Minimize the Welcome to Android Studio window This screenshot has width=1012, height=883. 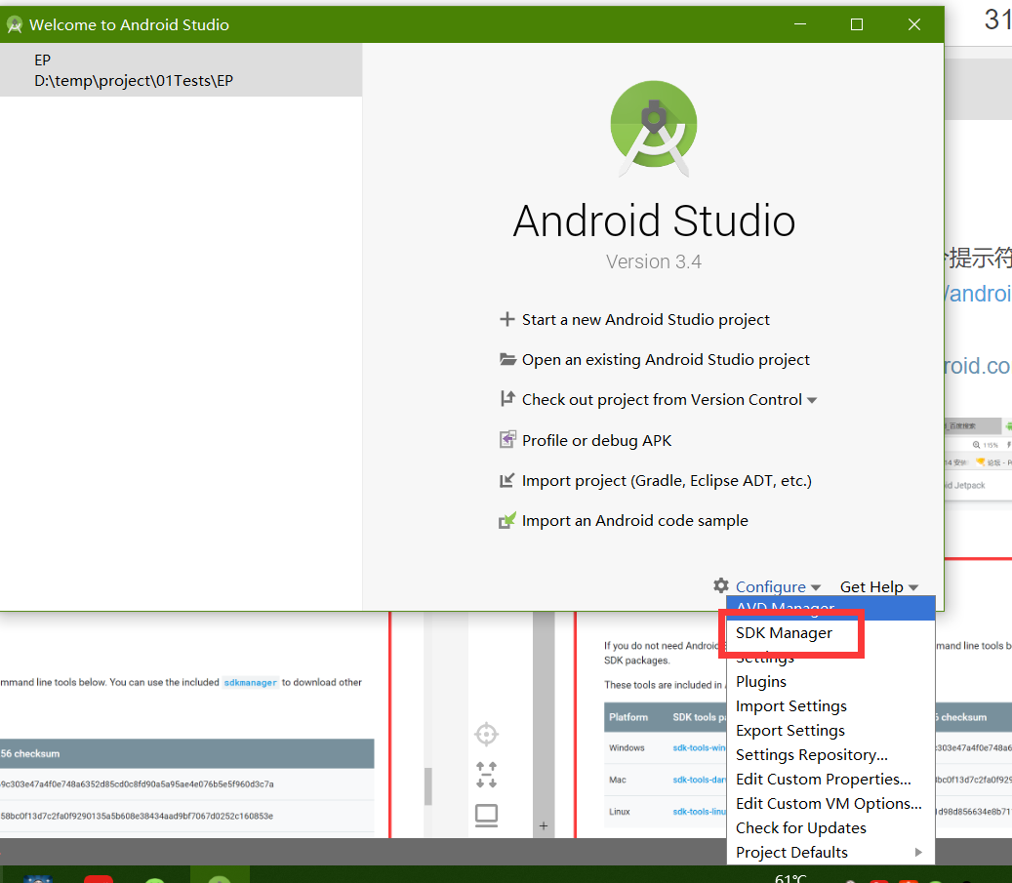[800, 24]
